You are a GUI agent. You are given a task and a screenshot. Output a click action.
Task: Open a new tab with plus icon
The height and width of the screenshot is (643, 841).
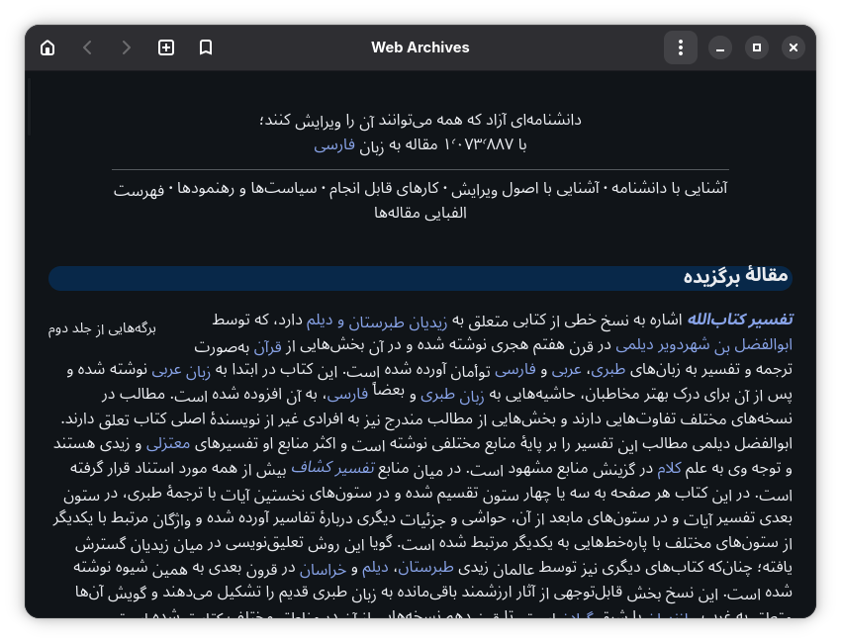(166, 47)
